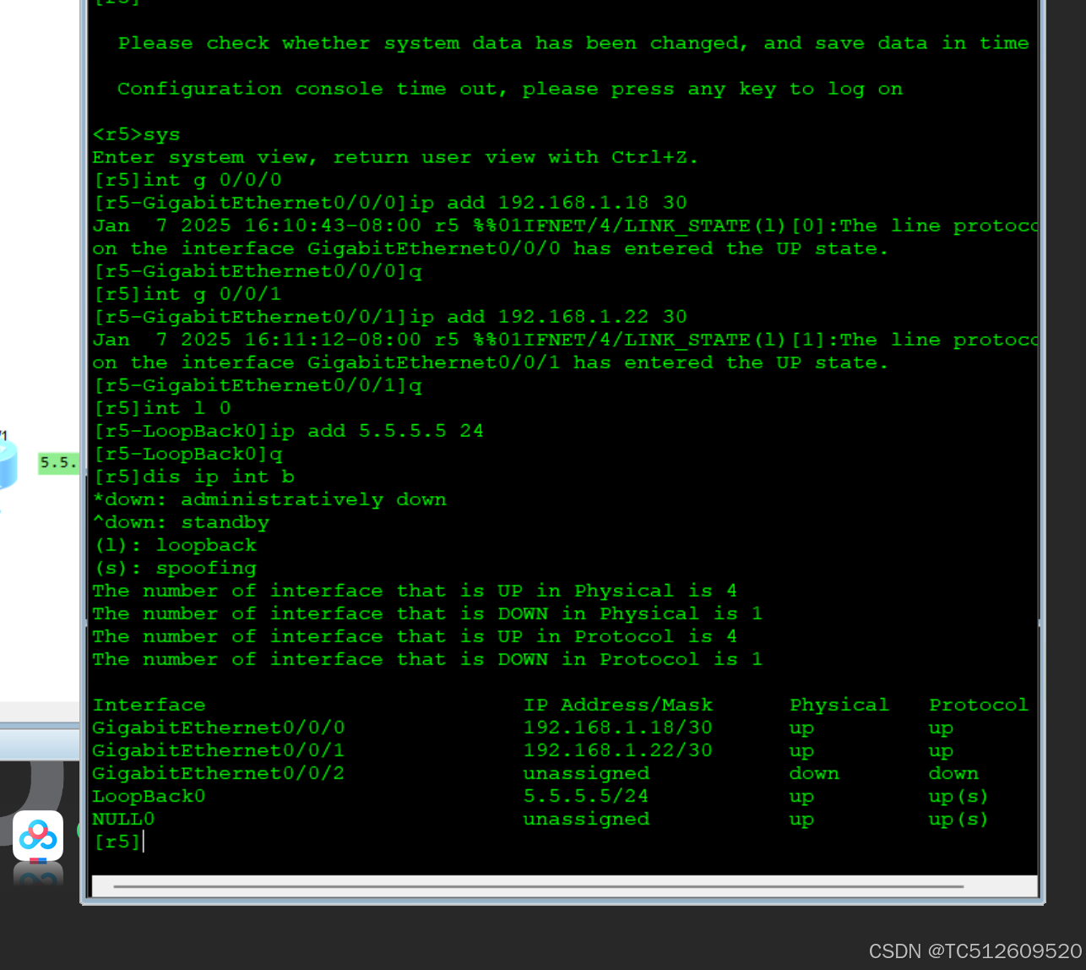Image resolution: width=1086 pixels, height=970 pixels.
Task: Click 'ip add 192.168.1.18 30' command line
Action: pyautogui.click(x=390, y=204)
